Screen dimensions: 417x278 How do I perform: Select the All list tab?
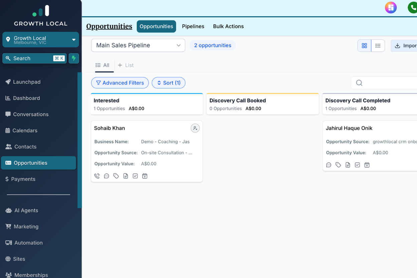(x=103, y=65)
